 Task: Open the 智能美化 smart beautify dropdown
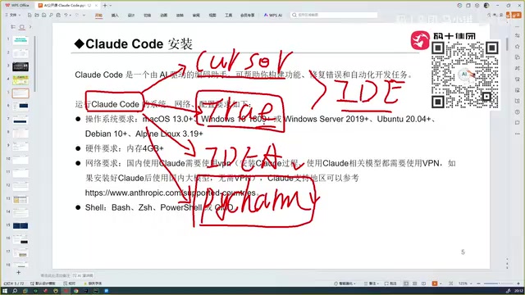[x=345, y=284]
